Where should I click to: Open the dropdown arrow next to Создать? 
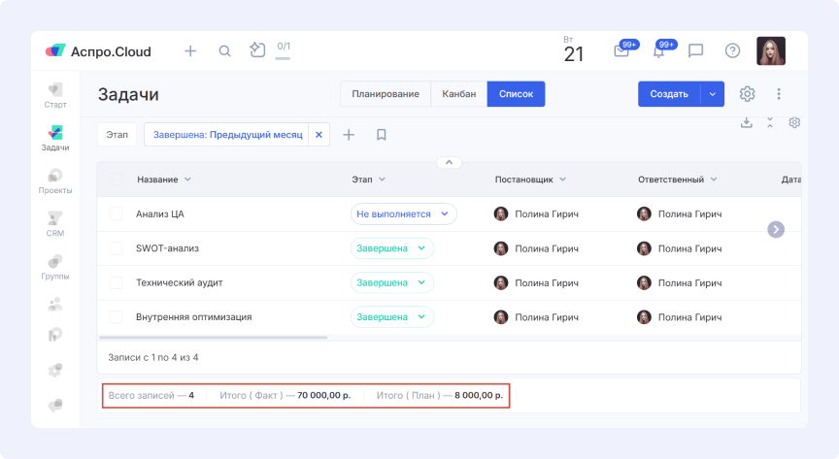pos(712,94)
